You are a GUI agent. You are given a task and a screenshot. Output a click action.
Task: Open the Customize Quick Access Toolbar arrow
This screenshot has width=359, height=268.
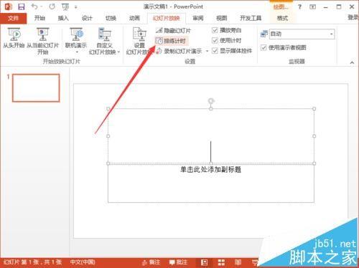(x=76, y=7)
